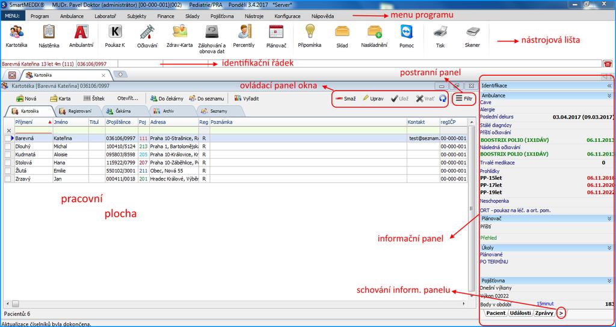Open the Očkování syringe icon
Viewport: 616px width, 327px height.
tap(147, 36)
